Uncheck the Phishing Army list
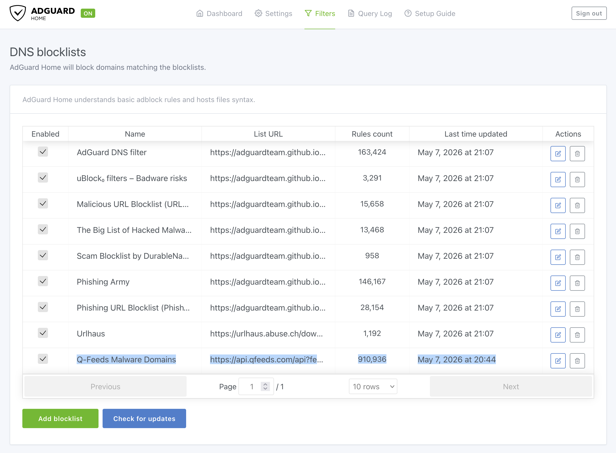 43,281
